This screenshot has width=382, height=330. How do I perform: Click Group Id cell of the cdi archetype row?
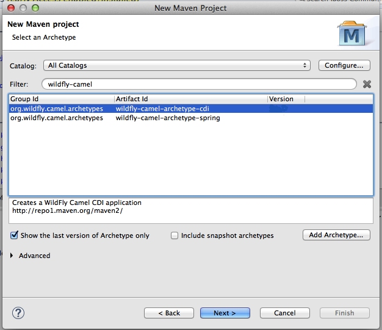click(57, 109)
